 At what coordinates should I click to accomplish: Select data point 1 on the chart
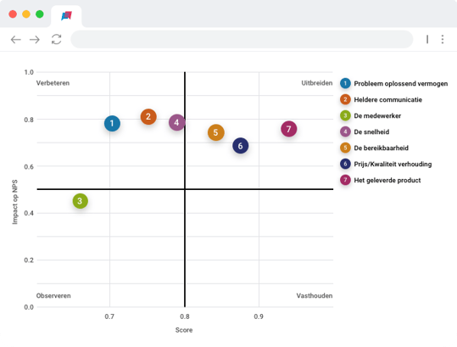coord(112,123)
